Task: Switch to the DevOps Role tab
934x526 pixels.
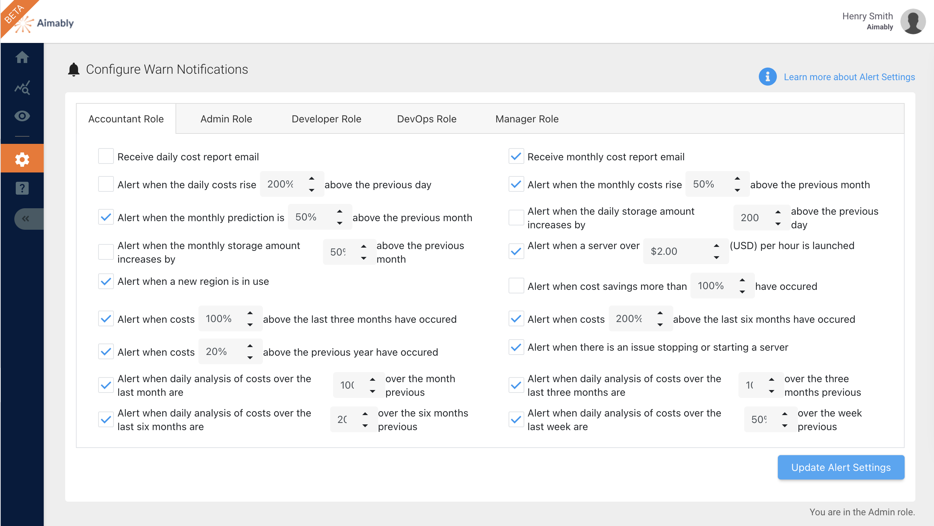Action: pyautogui.click(x=427, y=119)
